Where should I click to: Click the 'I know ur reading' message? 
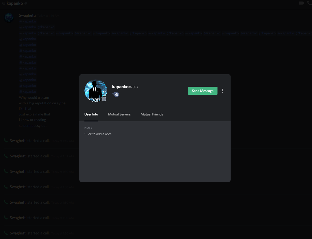[33, 120]
